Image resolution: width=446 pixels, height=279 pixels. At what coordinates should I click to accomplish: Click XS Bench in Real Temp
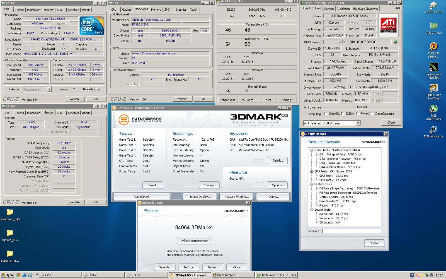tap(247, 100)
